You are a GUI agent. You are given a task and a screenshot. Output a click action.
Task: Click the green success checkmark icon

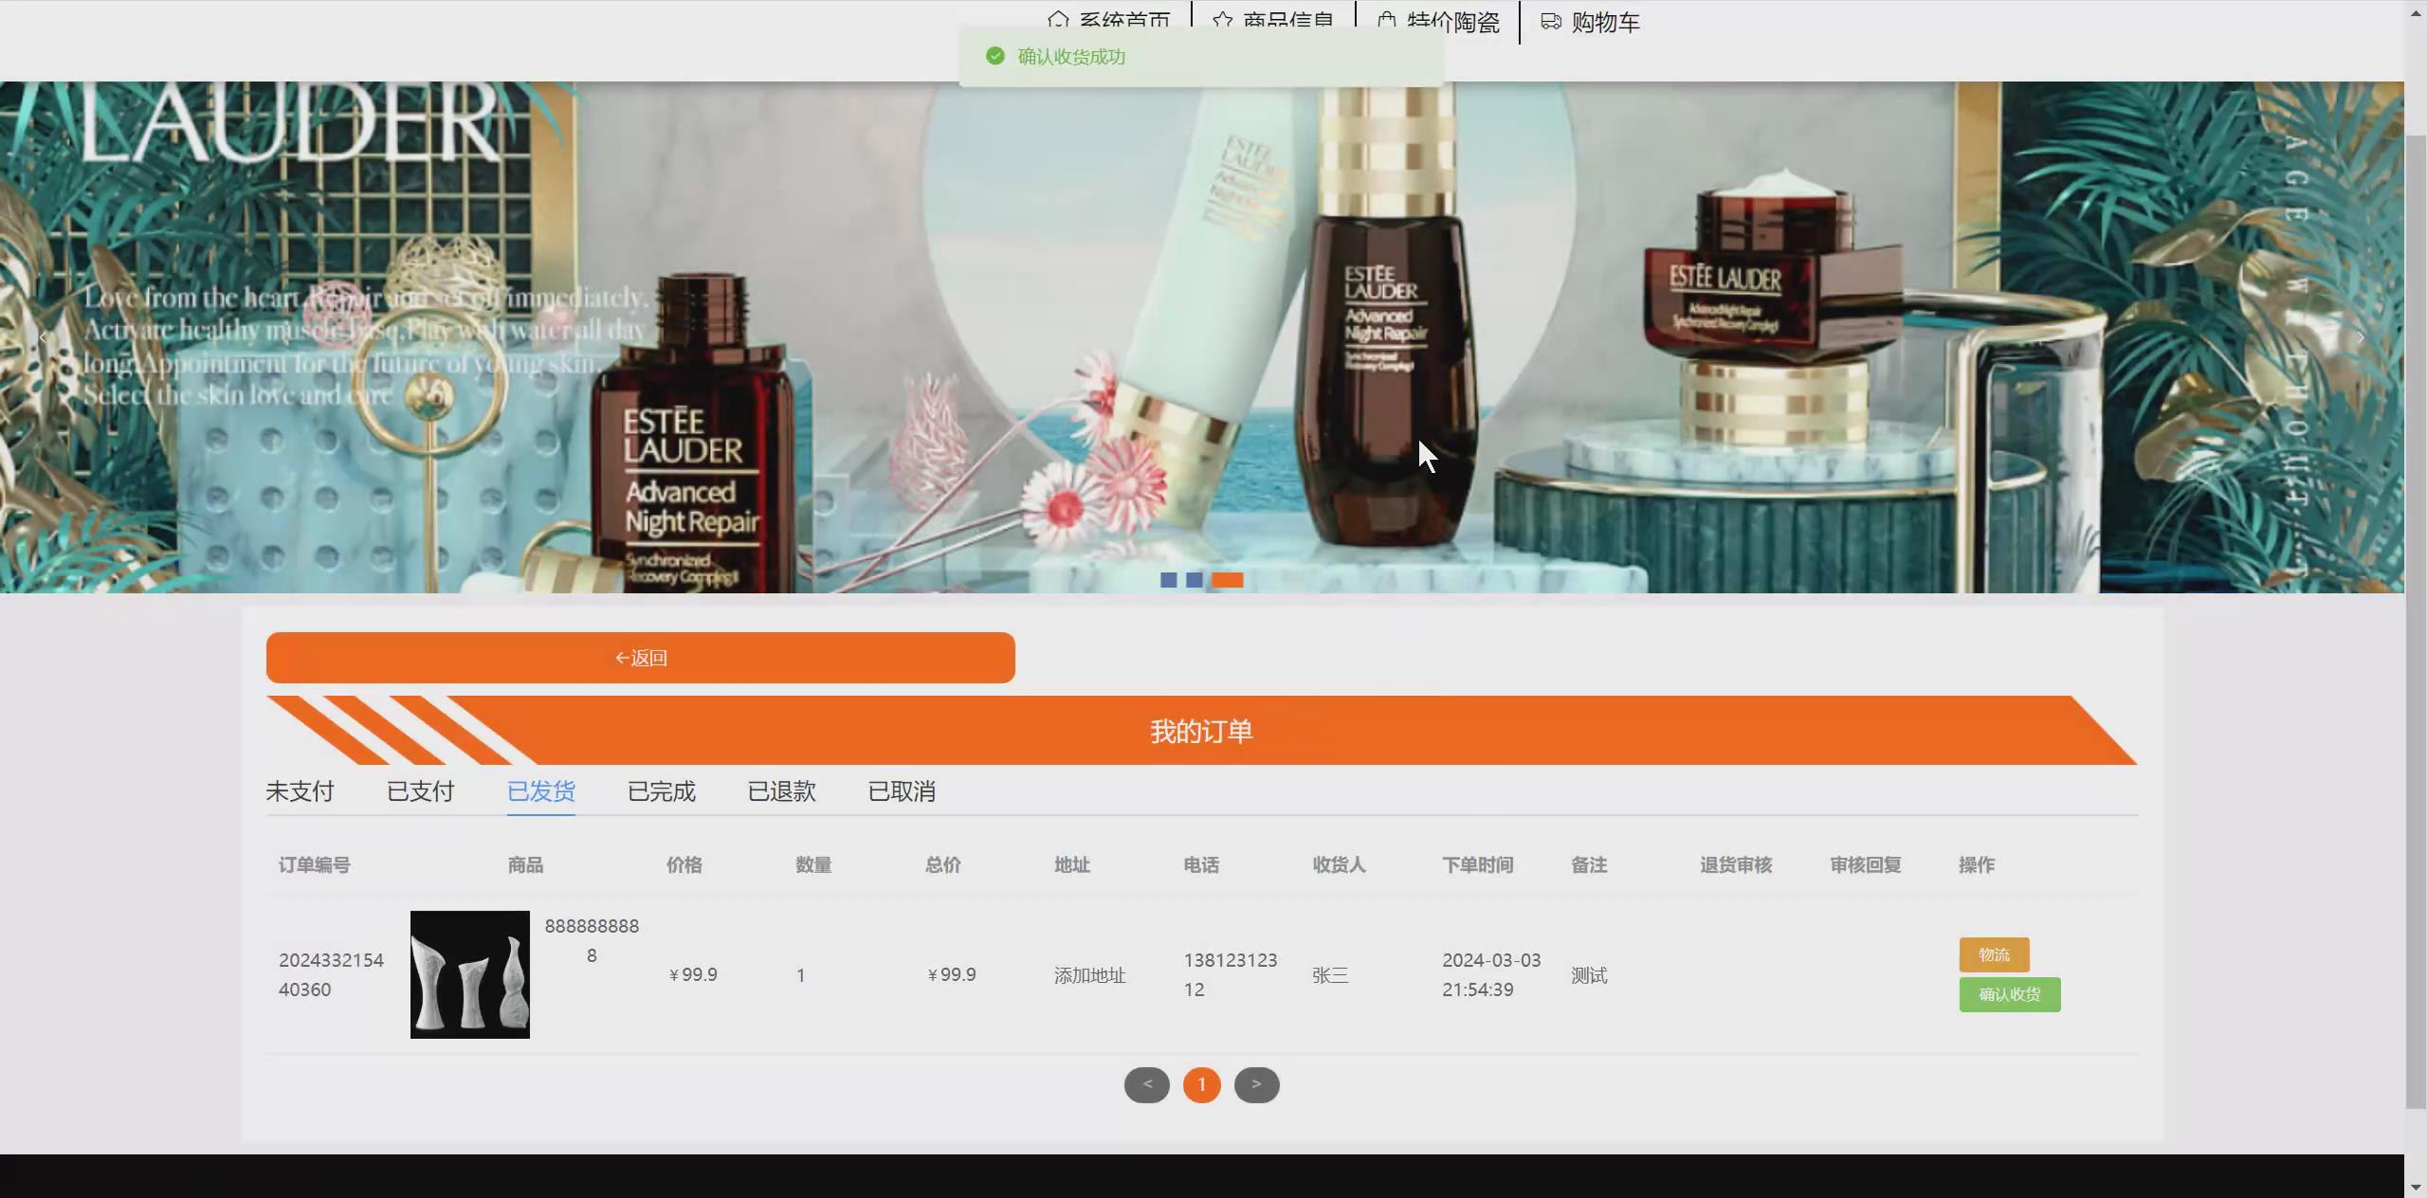tap(995, 57)
